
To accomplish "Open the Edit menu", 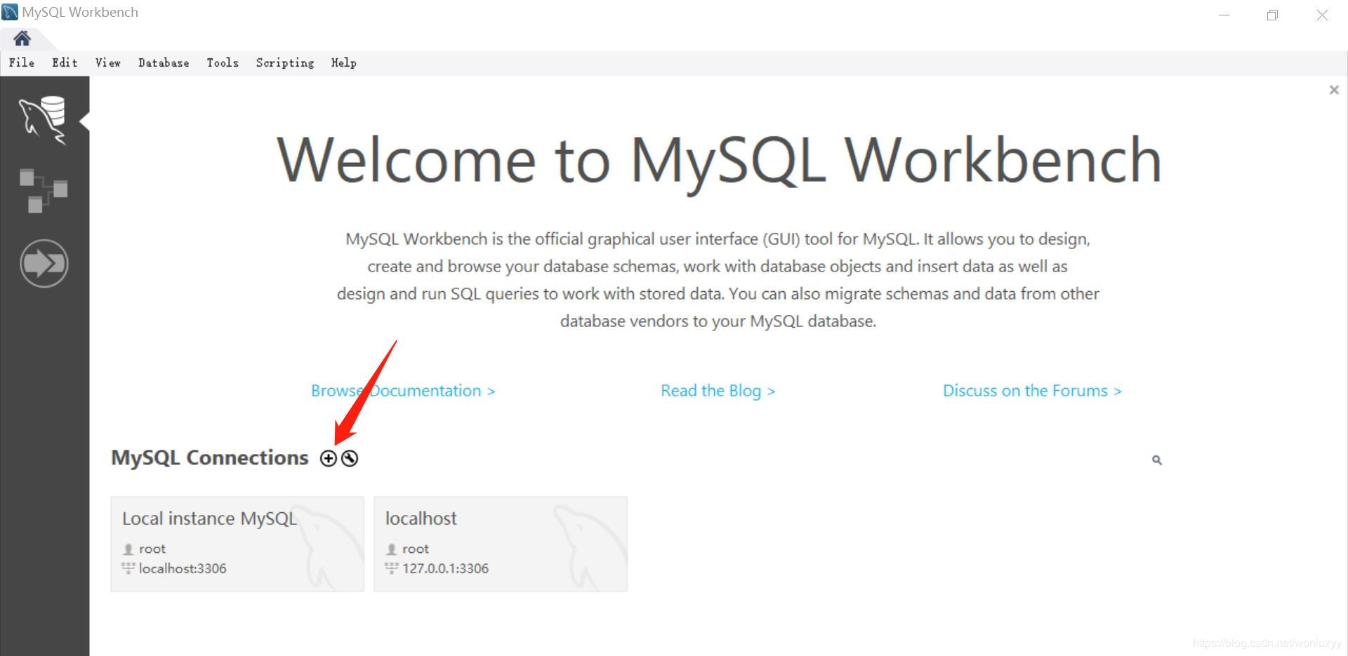I will (65, 62).
